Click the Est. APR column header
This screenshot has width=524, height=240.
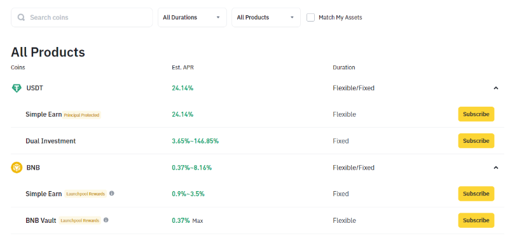coord(183,67)
